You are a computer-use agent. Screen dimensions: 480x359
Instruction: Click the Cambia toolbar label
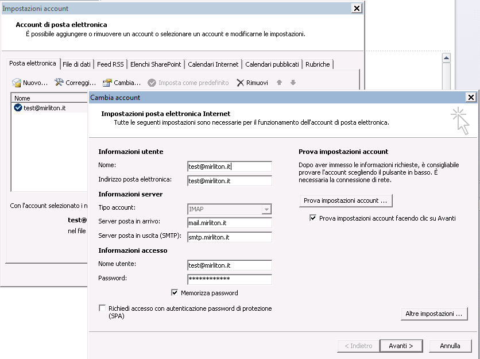(127, 83)
